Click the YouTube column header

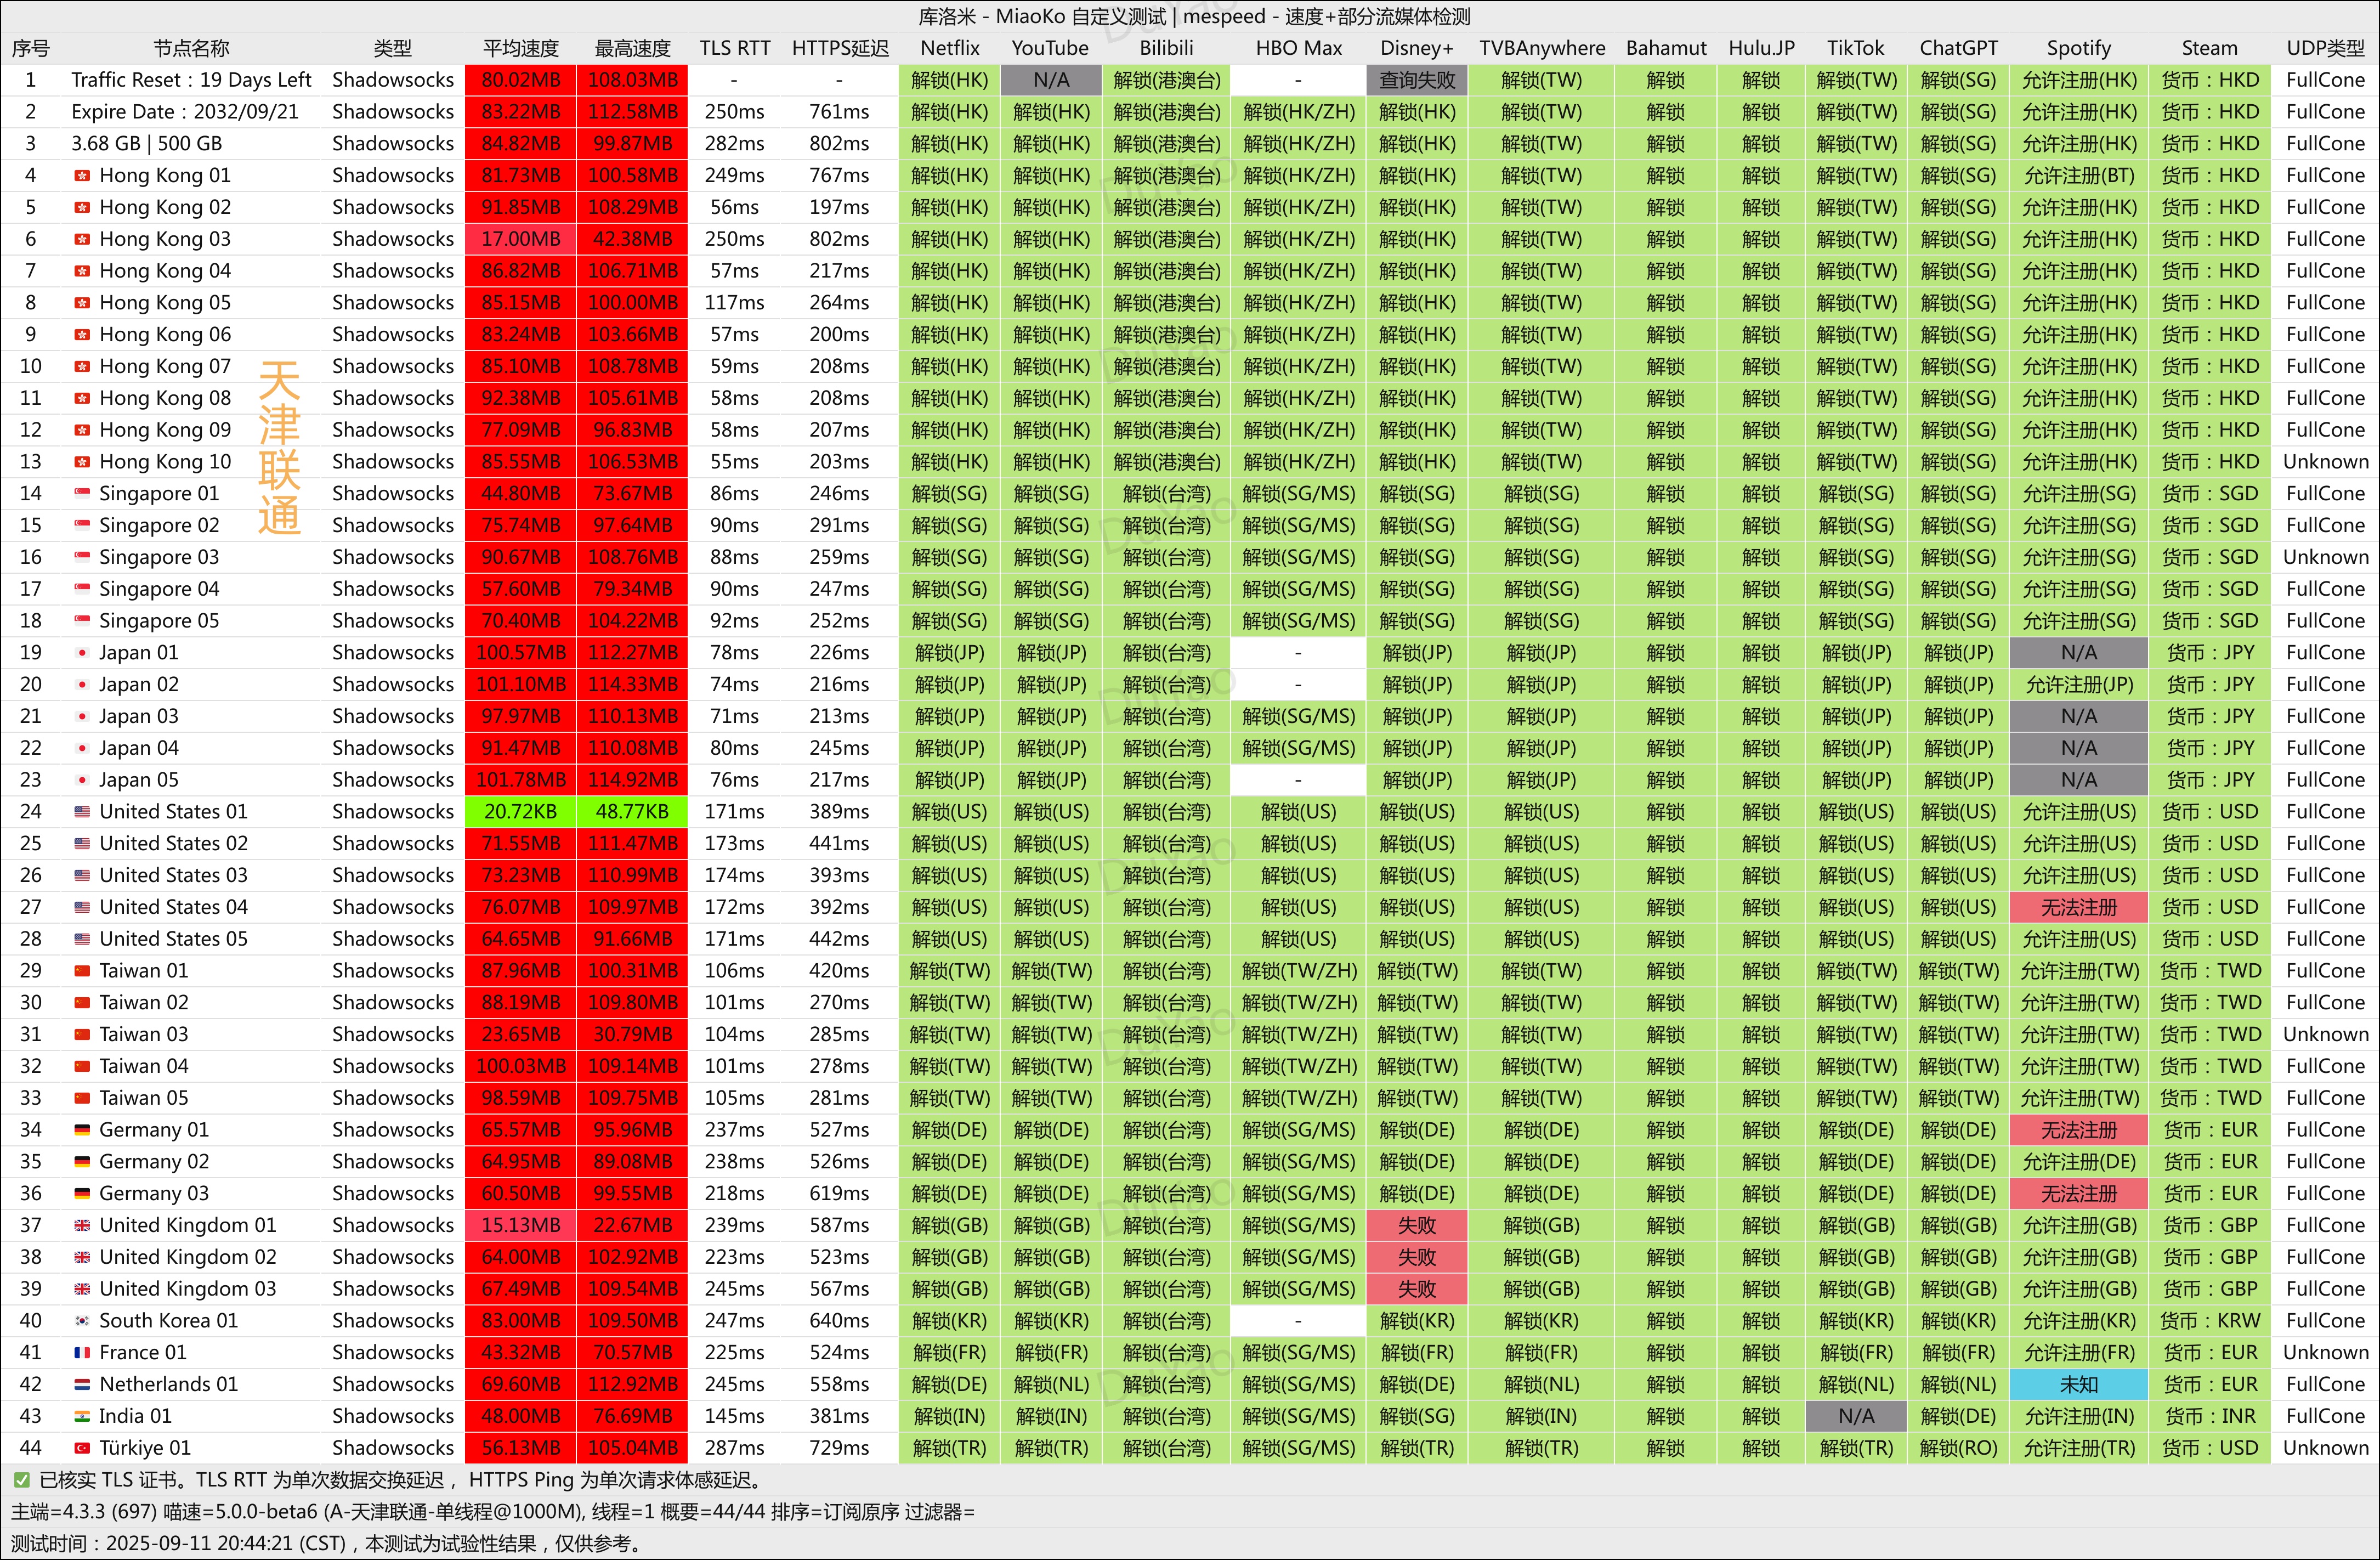(1050, 48)
